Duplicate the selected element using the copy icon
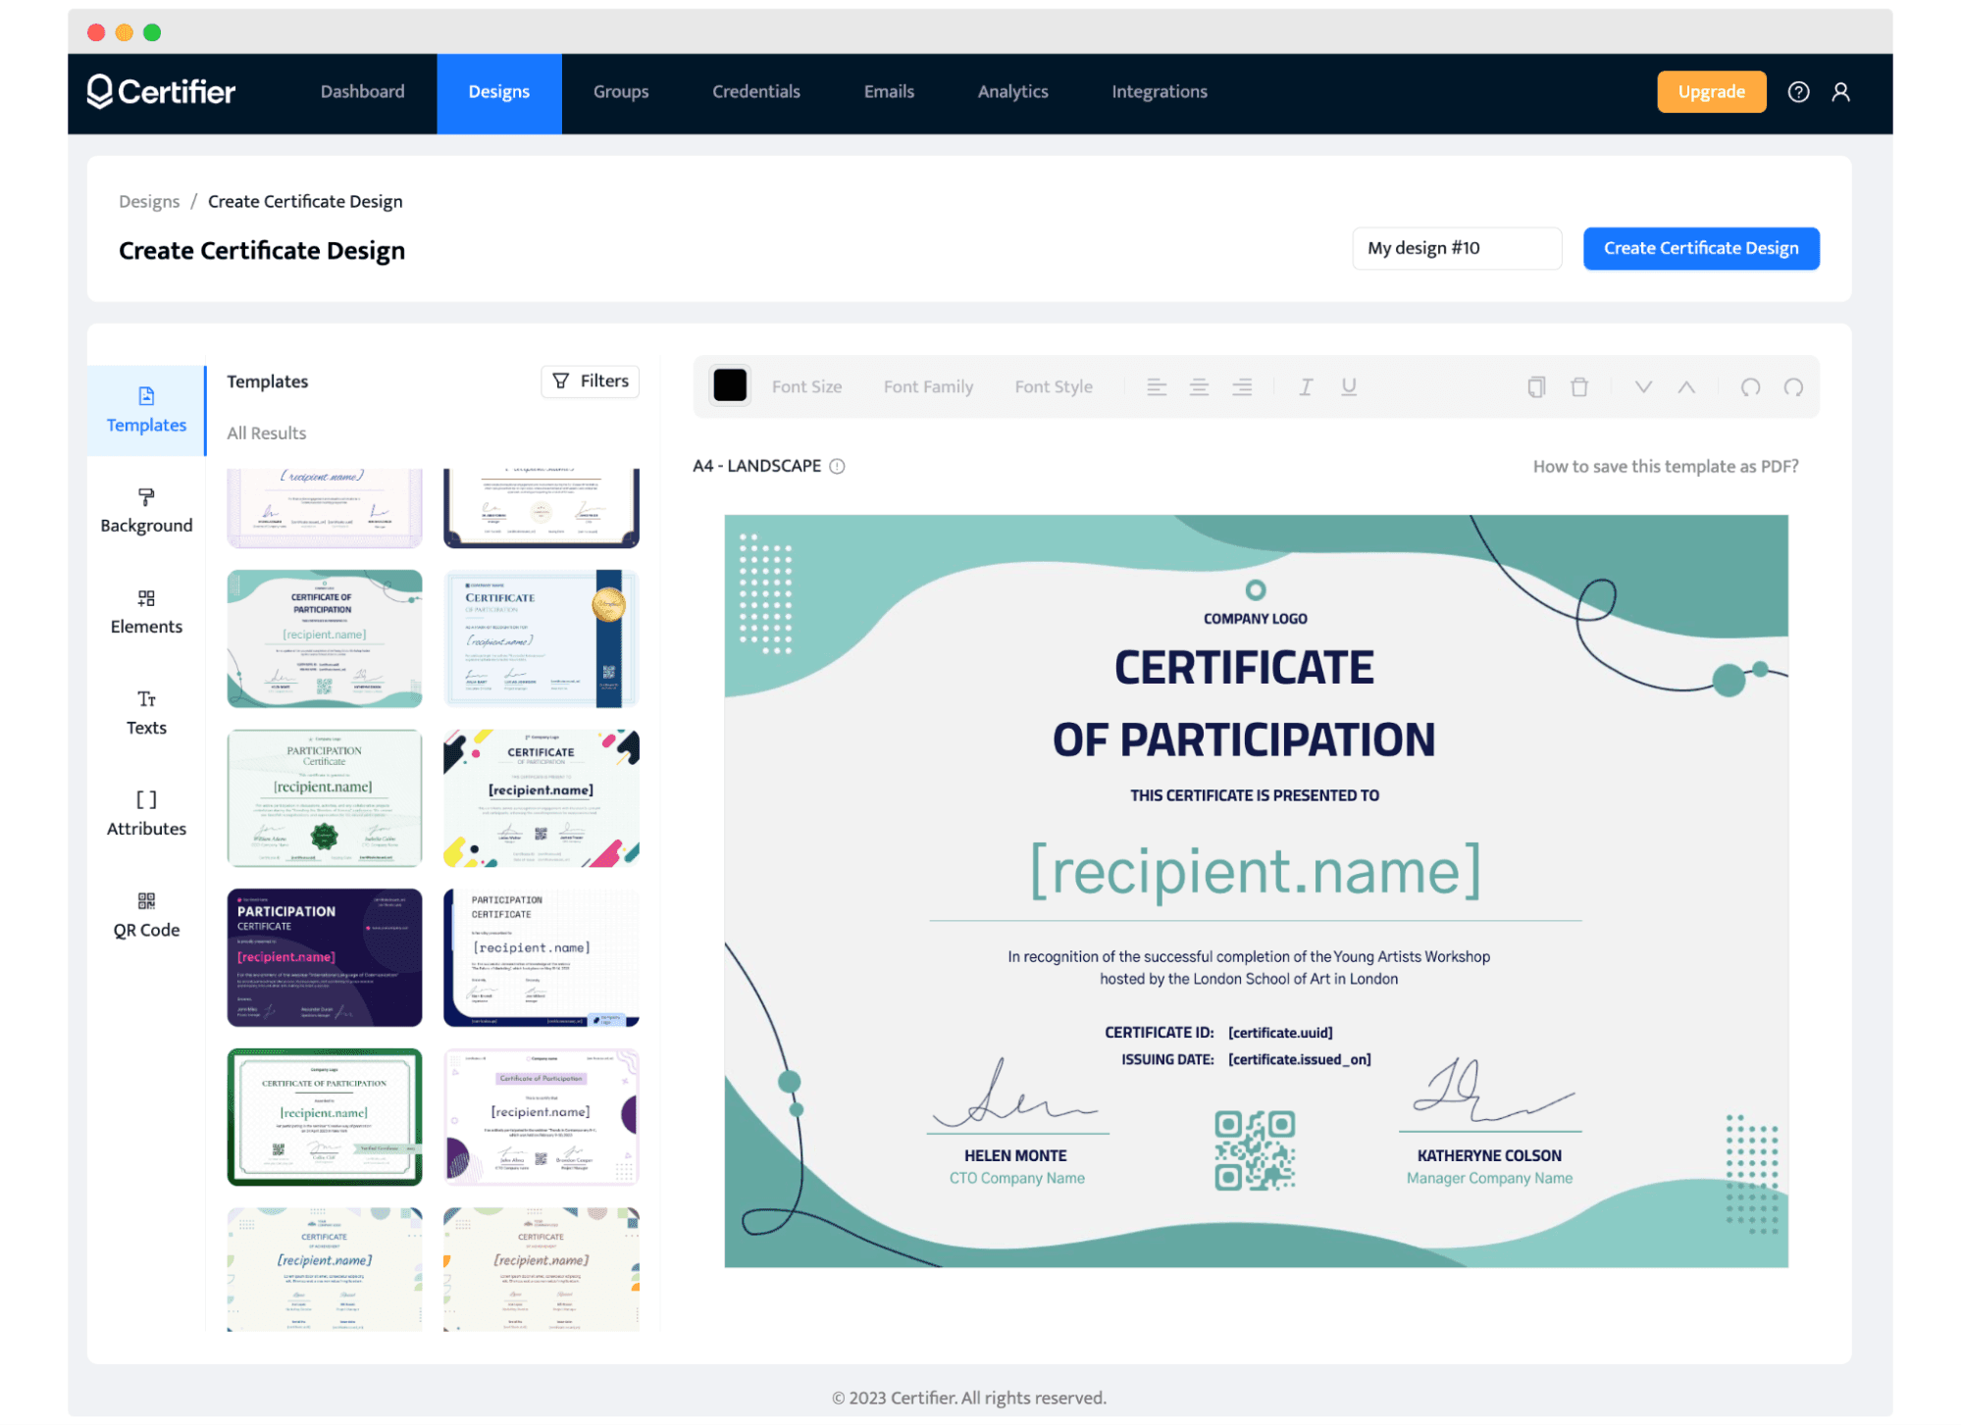1961x1426 pixels. point(1536,386)
